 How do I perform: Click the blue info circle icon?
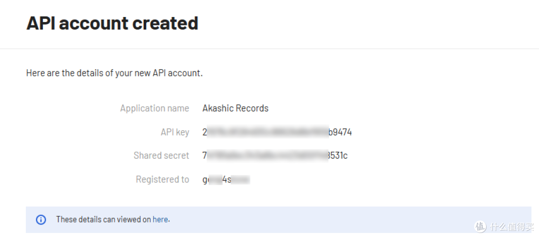[x=41, y=220]
